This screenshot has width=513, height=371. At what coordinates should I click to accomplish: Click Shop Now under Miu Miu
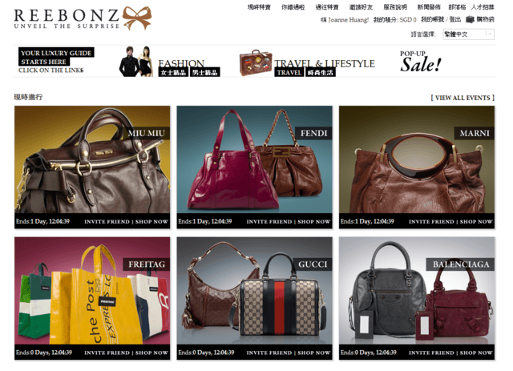[x=151, y=221]
